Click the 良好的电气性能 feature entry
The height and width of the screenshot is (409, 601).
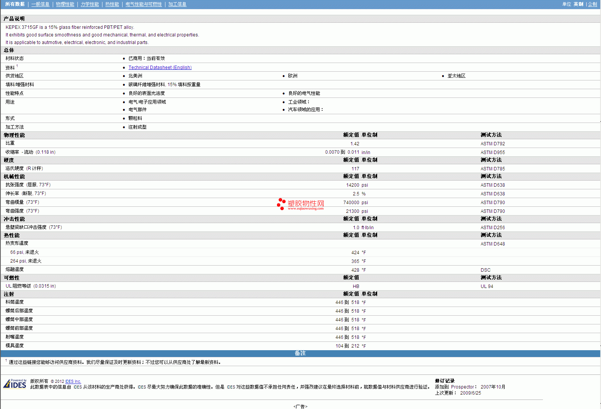pos(304,93)
